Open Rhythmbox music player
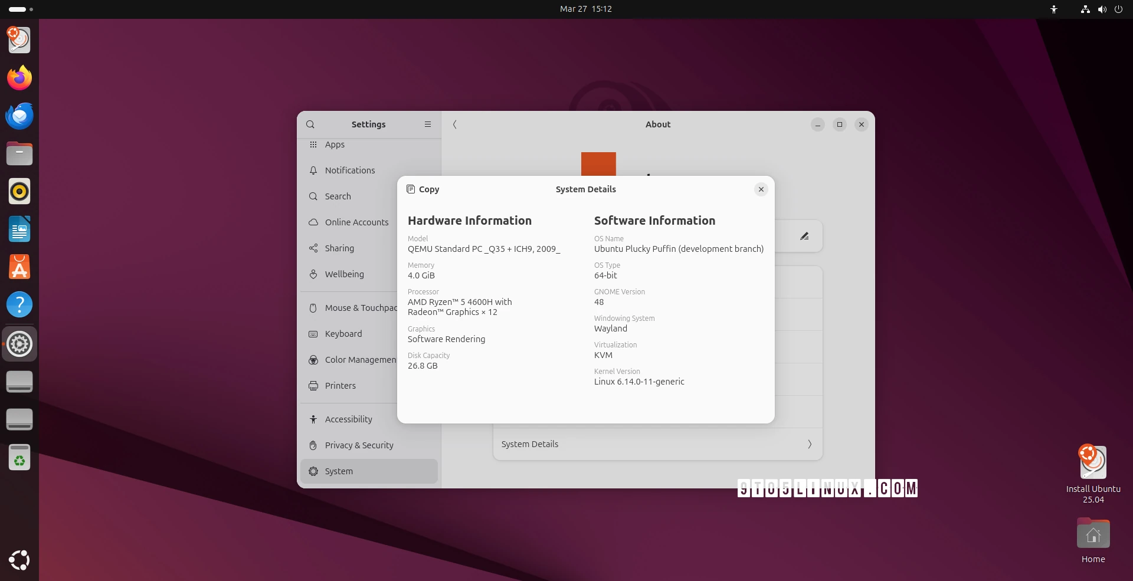The image size is (1133, 581). (x=19, y=191)
